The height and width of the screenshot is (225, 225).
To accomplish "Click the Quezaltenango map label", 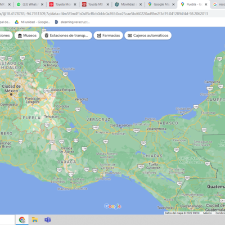I will pos(191,206).
